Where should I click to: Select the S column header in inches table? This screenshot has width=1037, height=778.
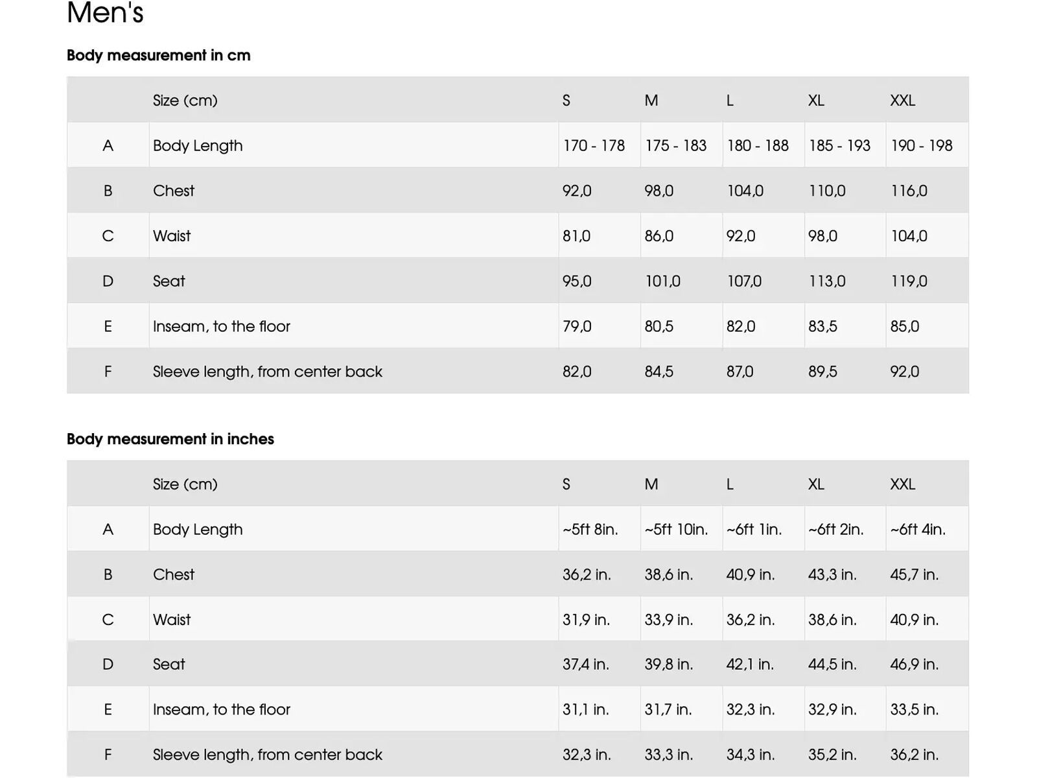click(x=566, y=484)
